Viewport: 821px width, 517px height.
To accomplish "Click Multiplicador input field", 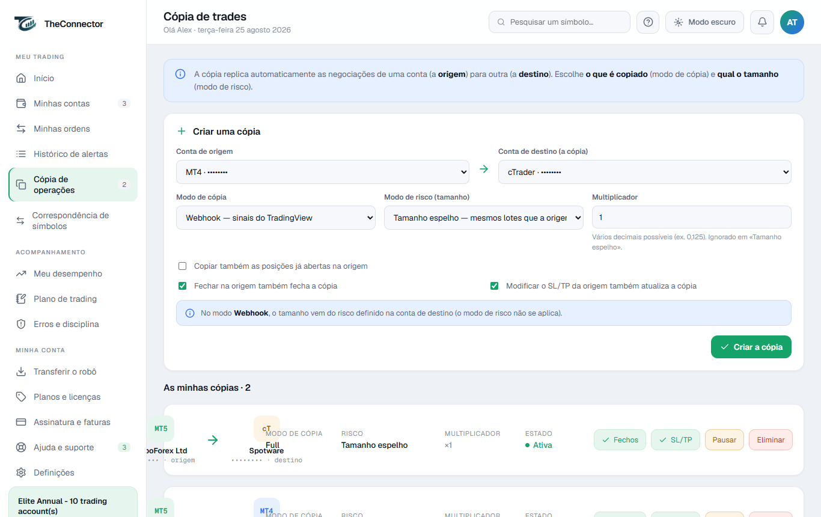I will [x=692, y=218].
